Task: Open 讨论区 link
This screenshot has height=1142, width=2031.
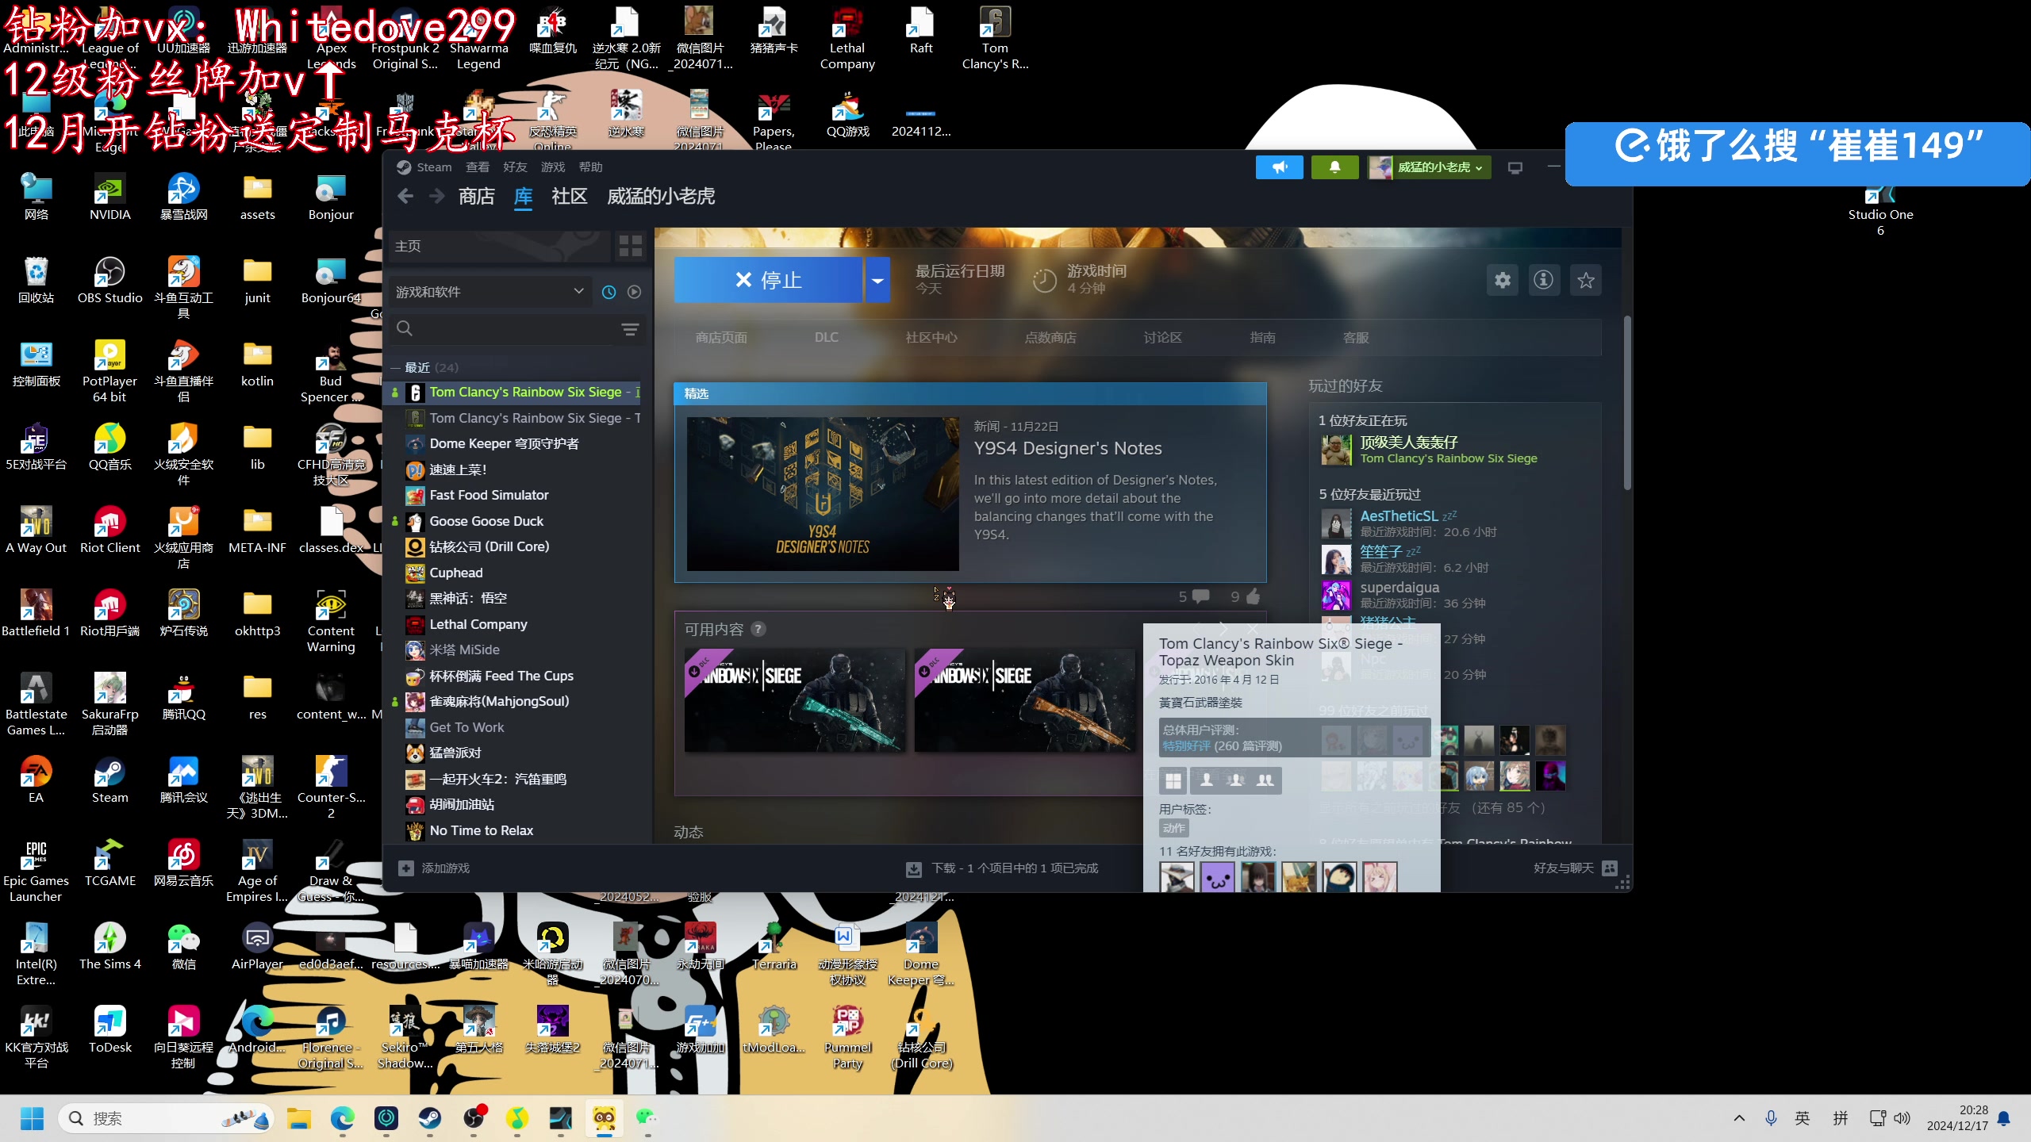Action: click(1163, 338)
